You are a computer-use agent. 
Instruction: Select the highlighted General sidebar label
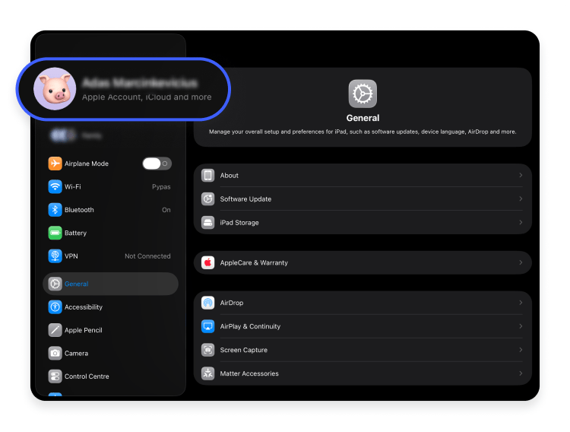(76, 284)
